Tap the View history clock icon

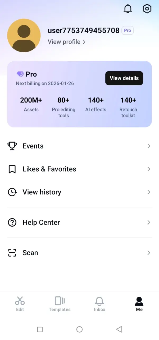coord(12,192)
